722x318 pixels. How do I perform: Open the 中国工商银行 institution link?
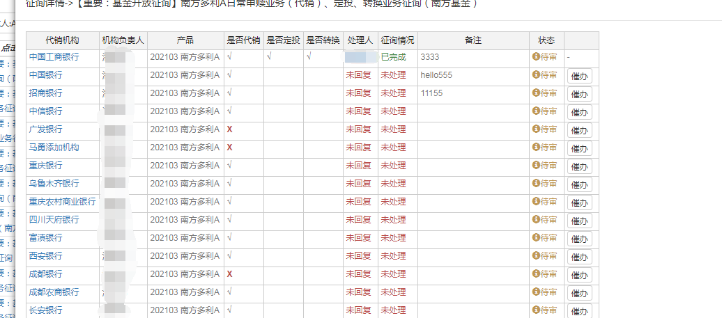tap(54, 57)
